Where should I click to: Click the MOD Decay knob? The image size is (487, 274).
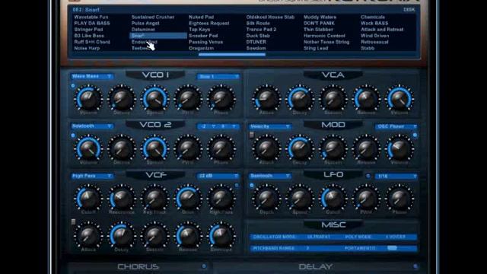[300, 148]
